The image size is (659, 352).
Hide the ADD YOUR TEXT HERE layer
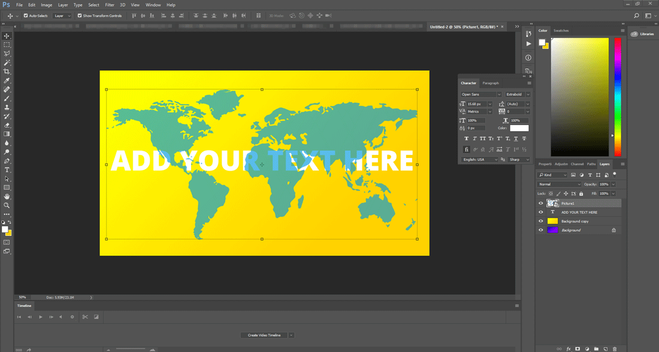coord(541,212)
